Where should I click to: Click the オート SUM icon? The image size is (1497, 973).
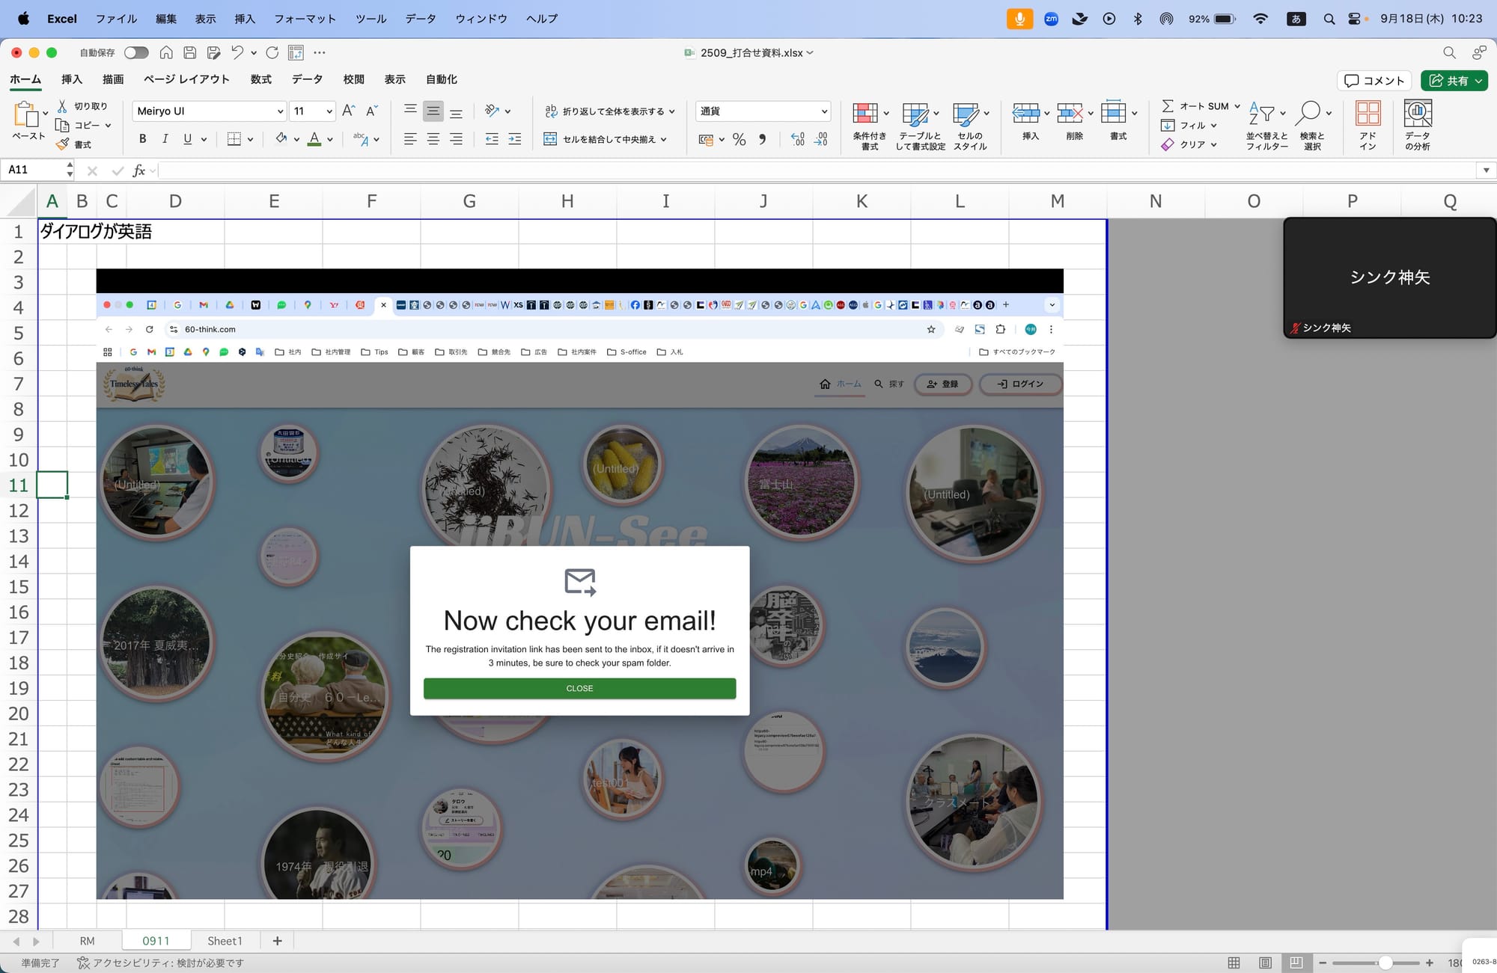click(x=1168, y=106)
